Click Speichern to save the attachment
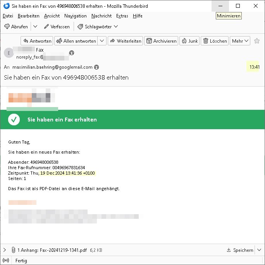The height and width of the screenshot is (265, 265). coord(240,250)
